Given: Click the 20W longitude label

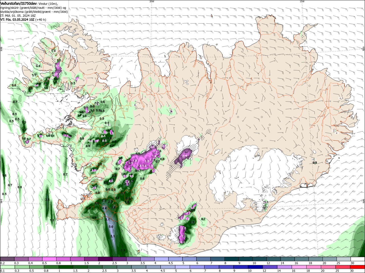Looking at the screenshot, I should (152, 1).
